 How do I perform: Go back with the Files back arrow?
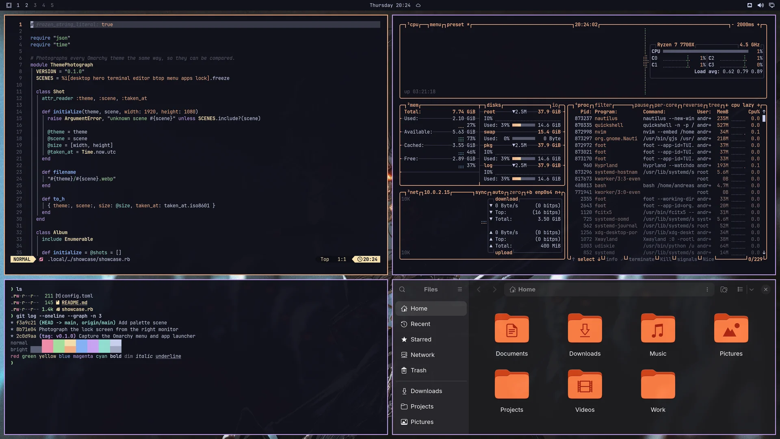479,289
